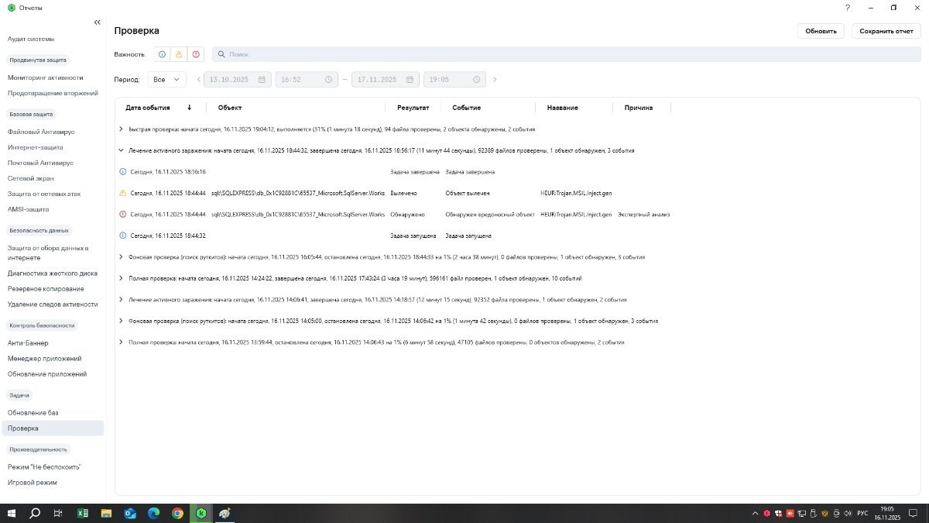Open the notification center icon in the tray
The width and height of the screenshot is (929, 523).
pos(914,513)
